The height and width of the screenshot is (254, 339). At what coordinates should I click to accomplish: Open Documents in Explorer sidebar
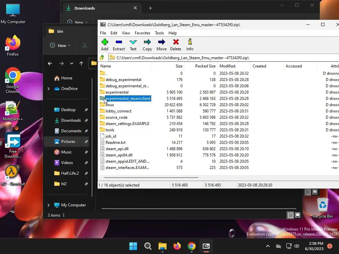click(x=71, y=131)
